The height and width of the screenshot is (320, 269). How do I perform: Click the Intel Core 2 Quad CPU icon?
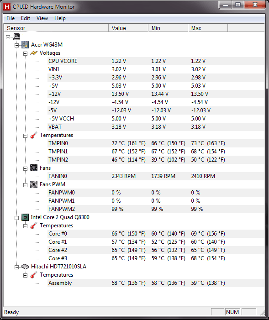tap(25, 217)
